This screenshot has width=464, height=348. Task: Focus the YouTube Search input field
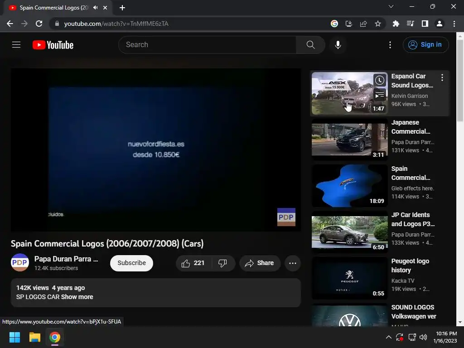click(208, 45)
